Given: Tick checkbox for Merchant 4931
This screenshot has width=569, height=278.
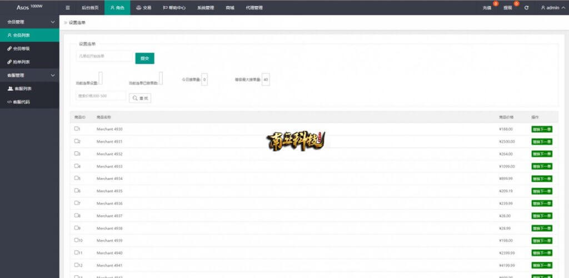Looking at the screenshot, I should tap(76, 141).
